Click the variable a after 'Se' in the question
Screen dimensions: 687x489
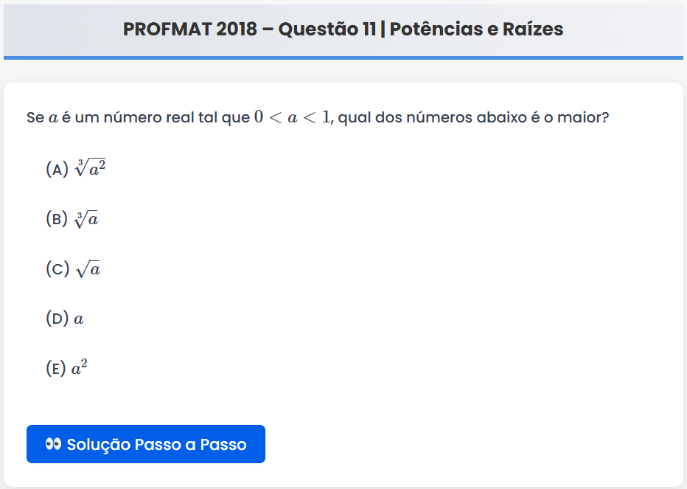(x=53, y=119)
